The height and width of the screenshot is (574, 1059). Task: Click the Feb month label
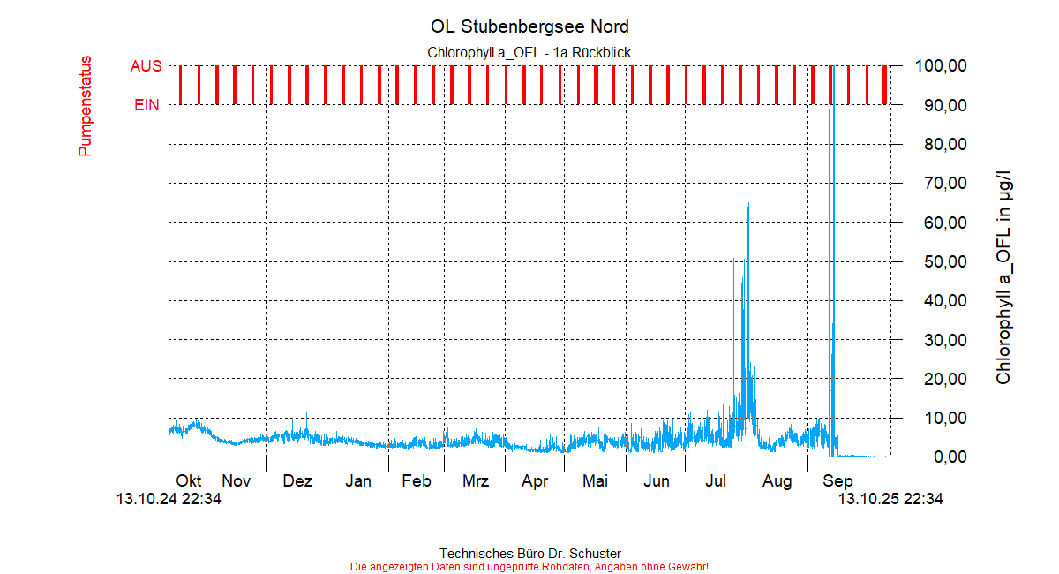(416, 481)
